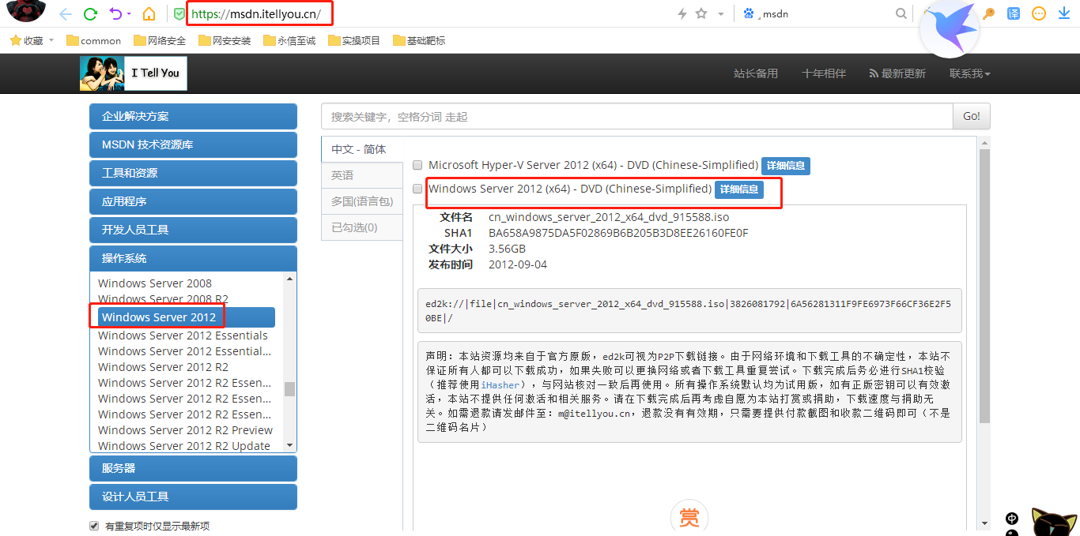Open the download manager icon

(1063, 13)
